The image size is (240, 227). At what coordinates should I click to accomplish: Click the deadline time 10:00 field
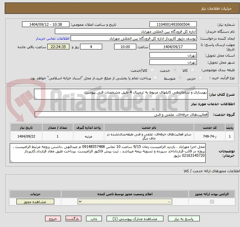(125, 47)
